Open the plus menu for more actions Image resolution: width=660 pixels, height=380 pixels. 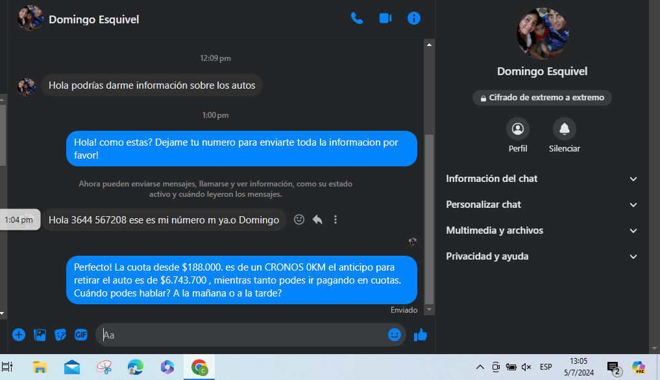click(19, 335)
